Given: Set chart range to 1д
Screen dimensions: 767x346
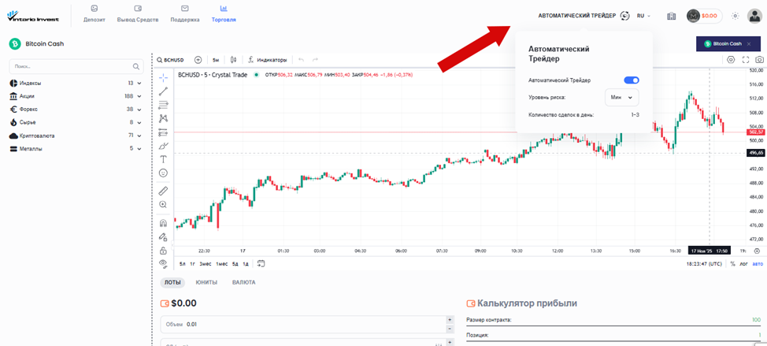Looking at the screenshot, I should [246, 264].
